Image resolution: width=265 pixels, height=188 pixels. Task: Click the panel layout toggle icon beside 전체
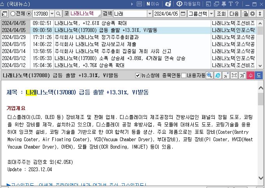coord(5,14)
